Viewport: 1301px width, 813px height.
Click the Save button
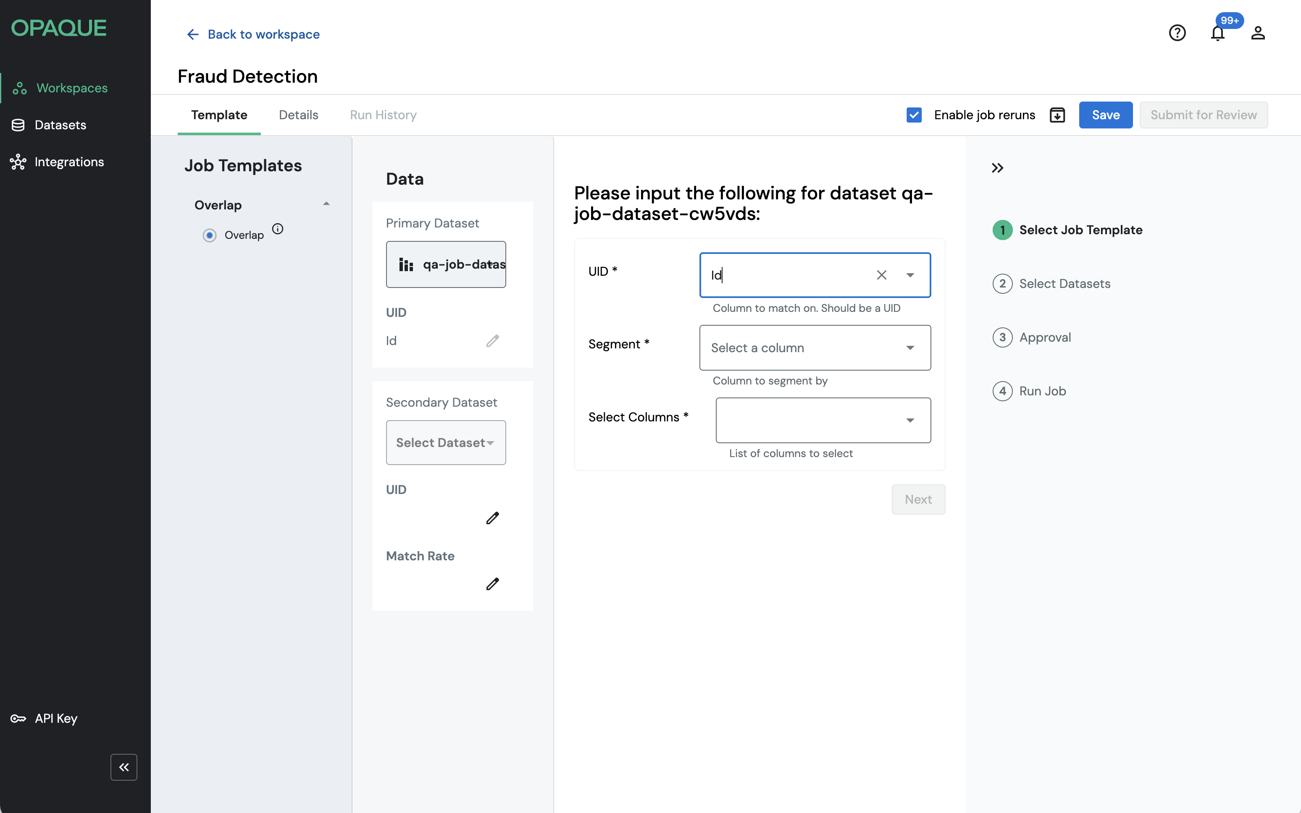(x=1105, y=115)
